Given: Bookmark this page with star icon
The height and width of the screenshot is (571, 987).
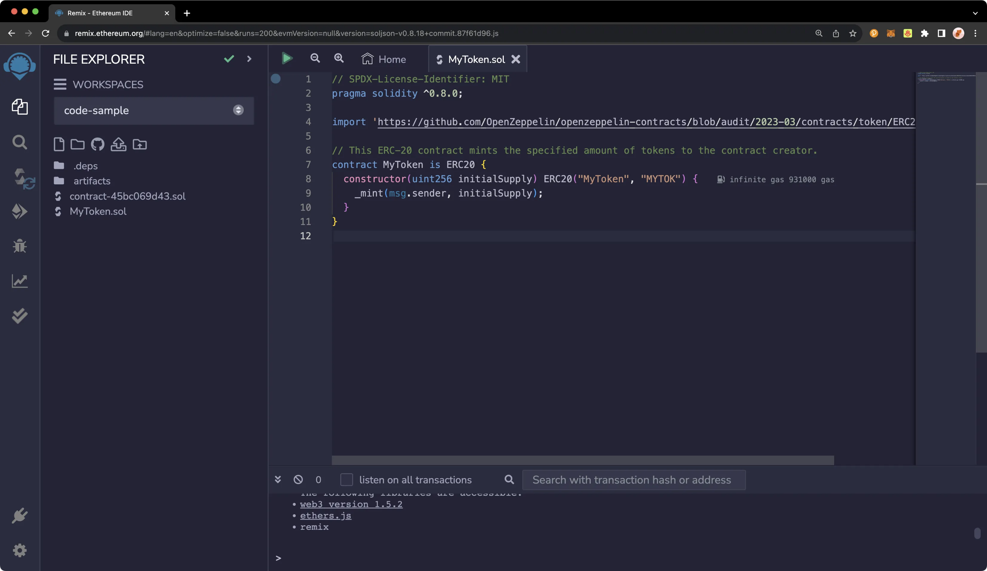Looking at the screenshot, I should point(853,33).
